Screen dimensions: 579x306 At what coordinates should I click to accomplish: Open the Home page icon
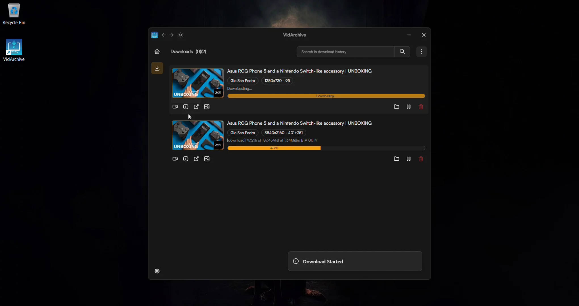[157, 52]
